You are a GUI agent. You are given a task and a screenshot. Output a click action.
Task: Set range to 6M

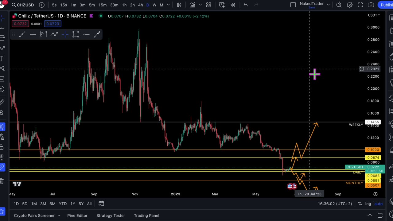53,204
